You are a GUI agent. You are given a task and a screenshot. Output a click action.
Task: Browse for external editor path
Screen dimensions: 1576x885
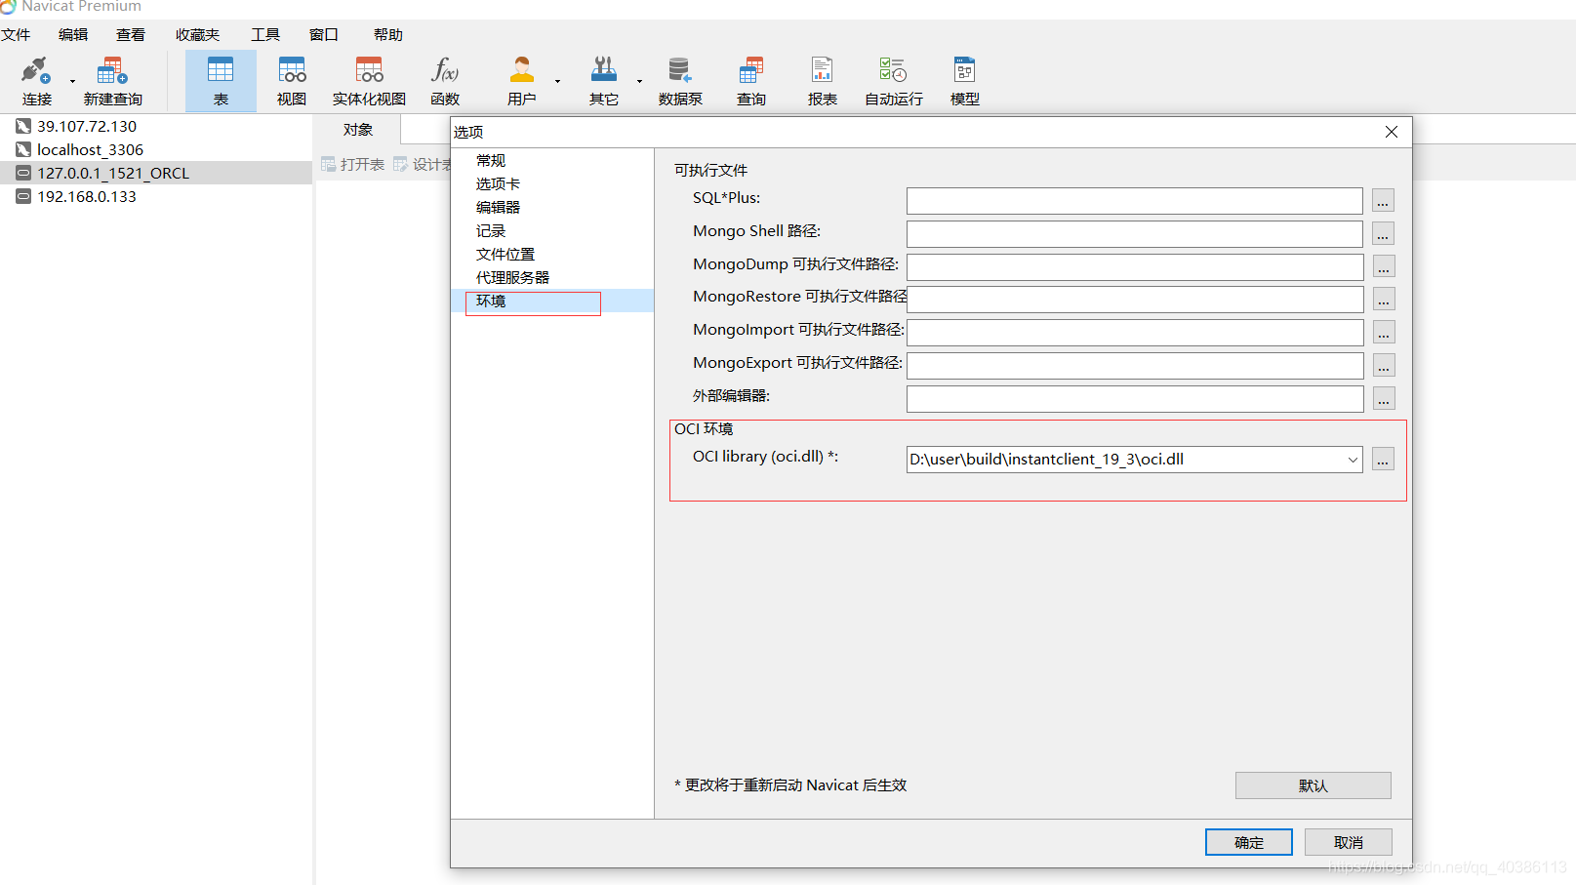1383,399
